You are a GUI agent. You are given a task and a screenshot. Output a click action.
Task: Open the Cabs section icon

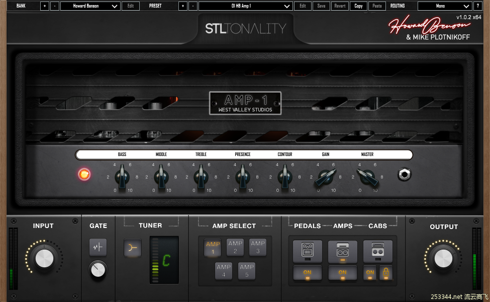[x=377, y=251]
